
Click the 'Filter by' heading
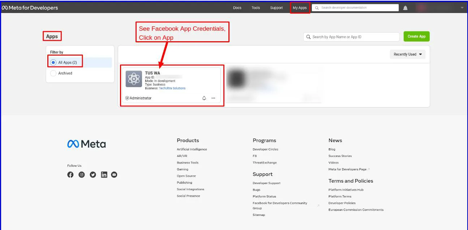(57, 52)
